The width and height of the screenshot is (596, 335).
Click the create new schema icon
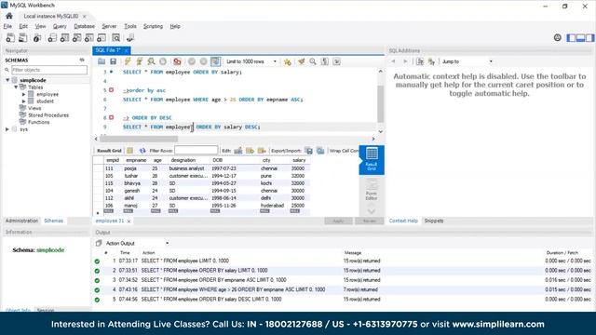[x=52, y=38]
